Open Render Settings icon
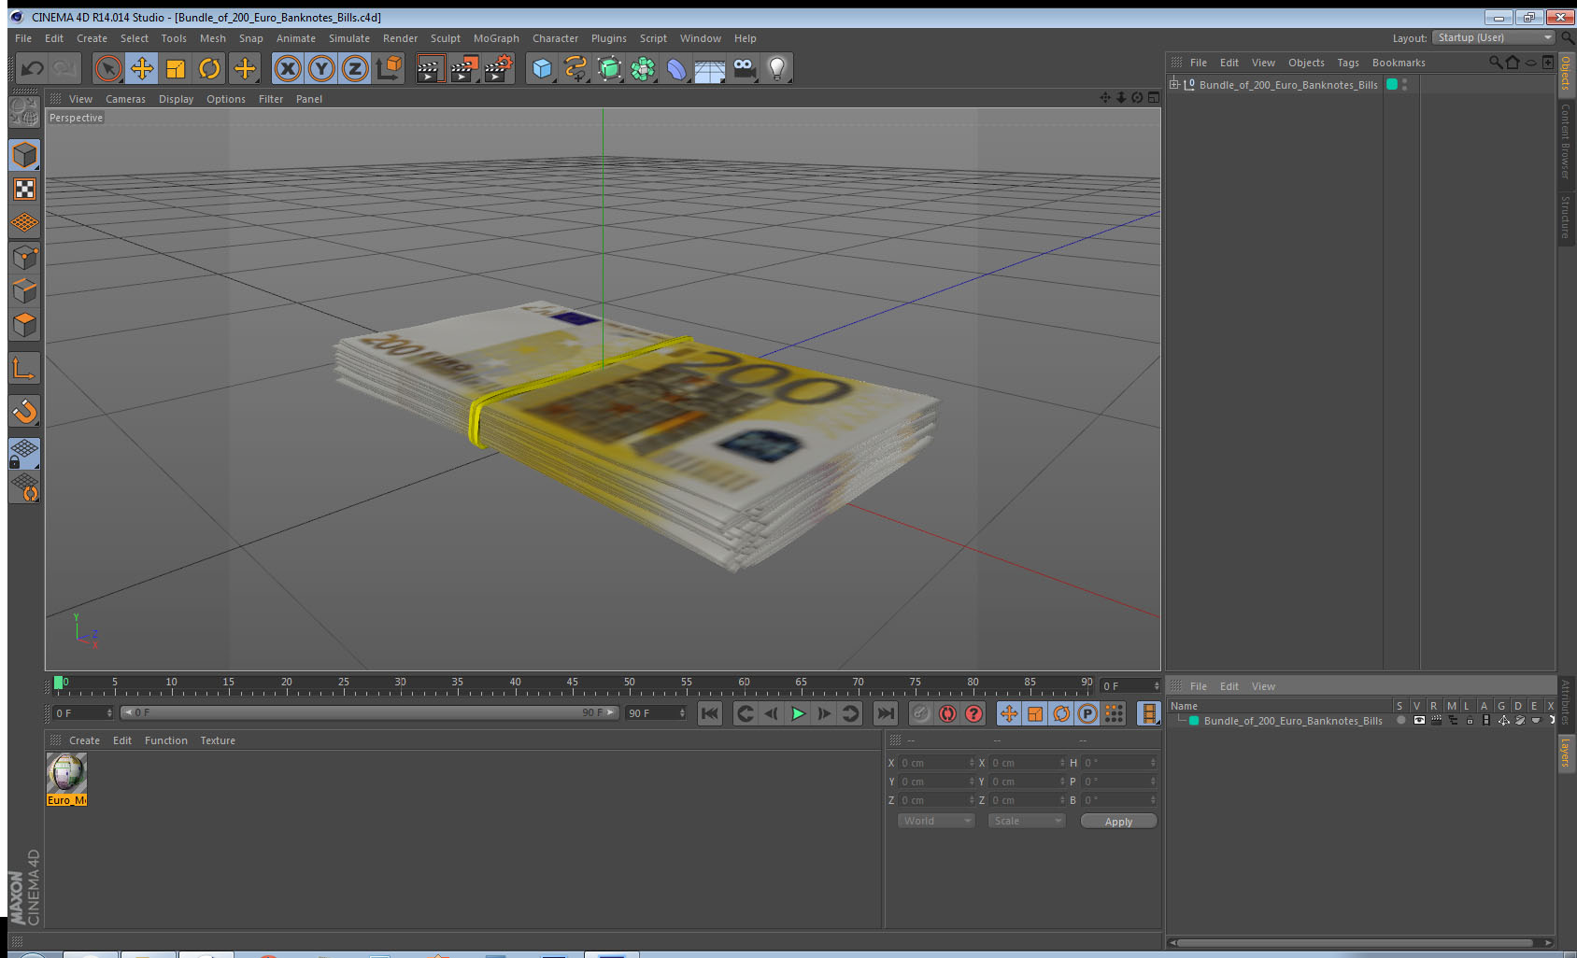The height and width of the screenshot is (958, 1577). 498,68
